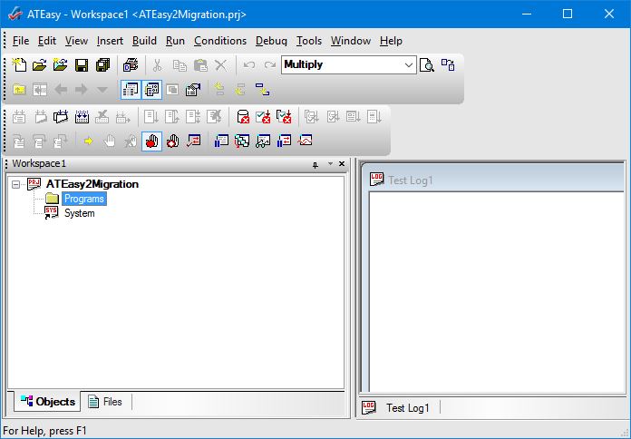
Task: Click the Print document printer icon
Action: pos(131,64)
